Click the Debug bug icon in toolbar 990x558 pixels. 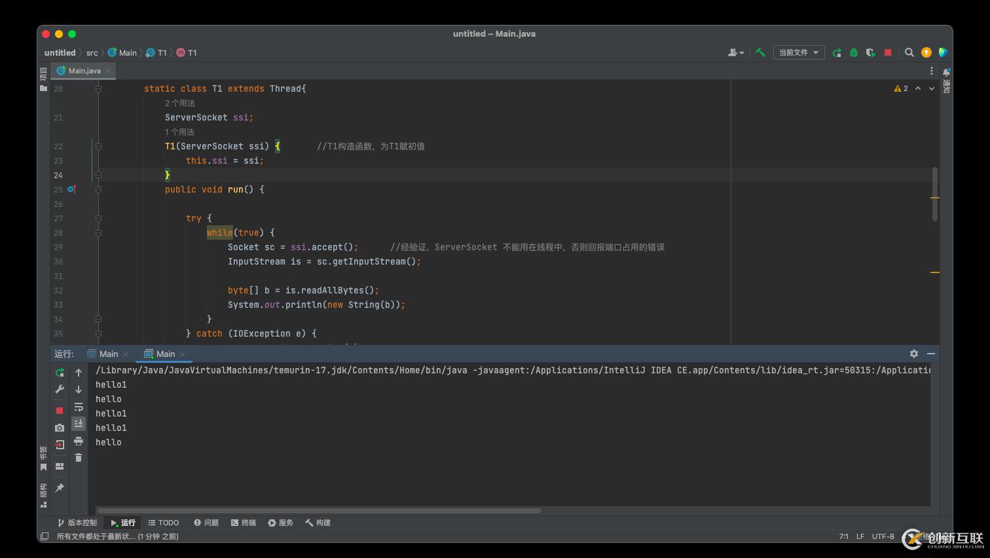(854, 52)
